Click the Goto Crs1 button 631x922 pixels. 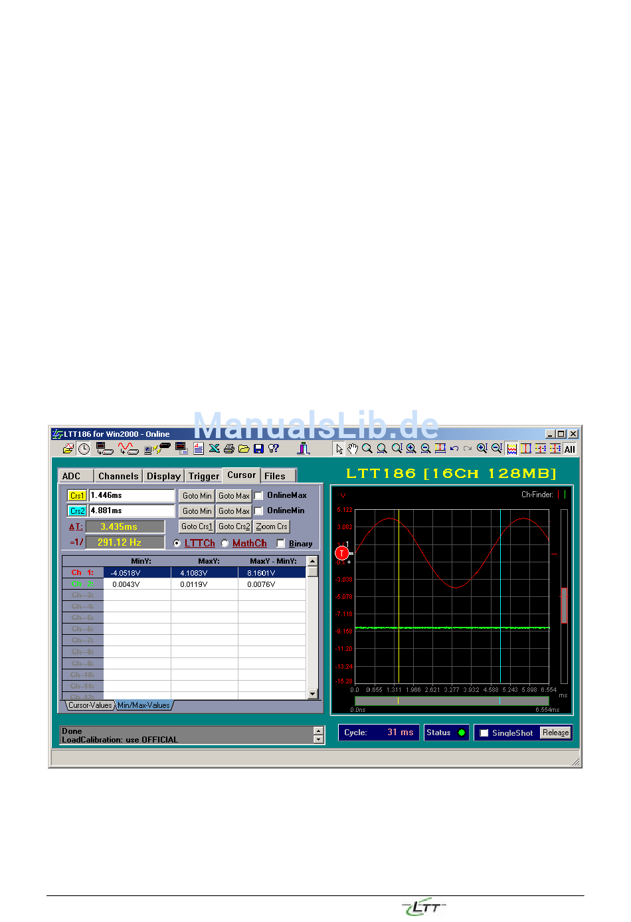197,526
